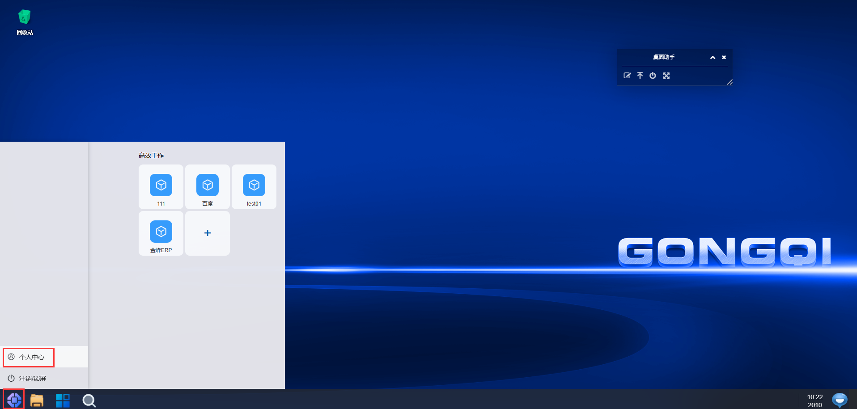Click the power icon in 桌面助手 widget
This screenshot has width=857, height=409.
pos(653,76)
